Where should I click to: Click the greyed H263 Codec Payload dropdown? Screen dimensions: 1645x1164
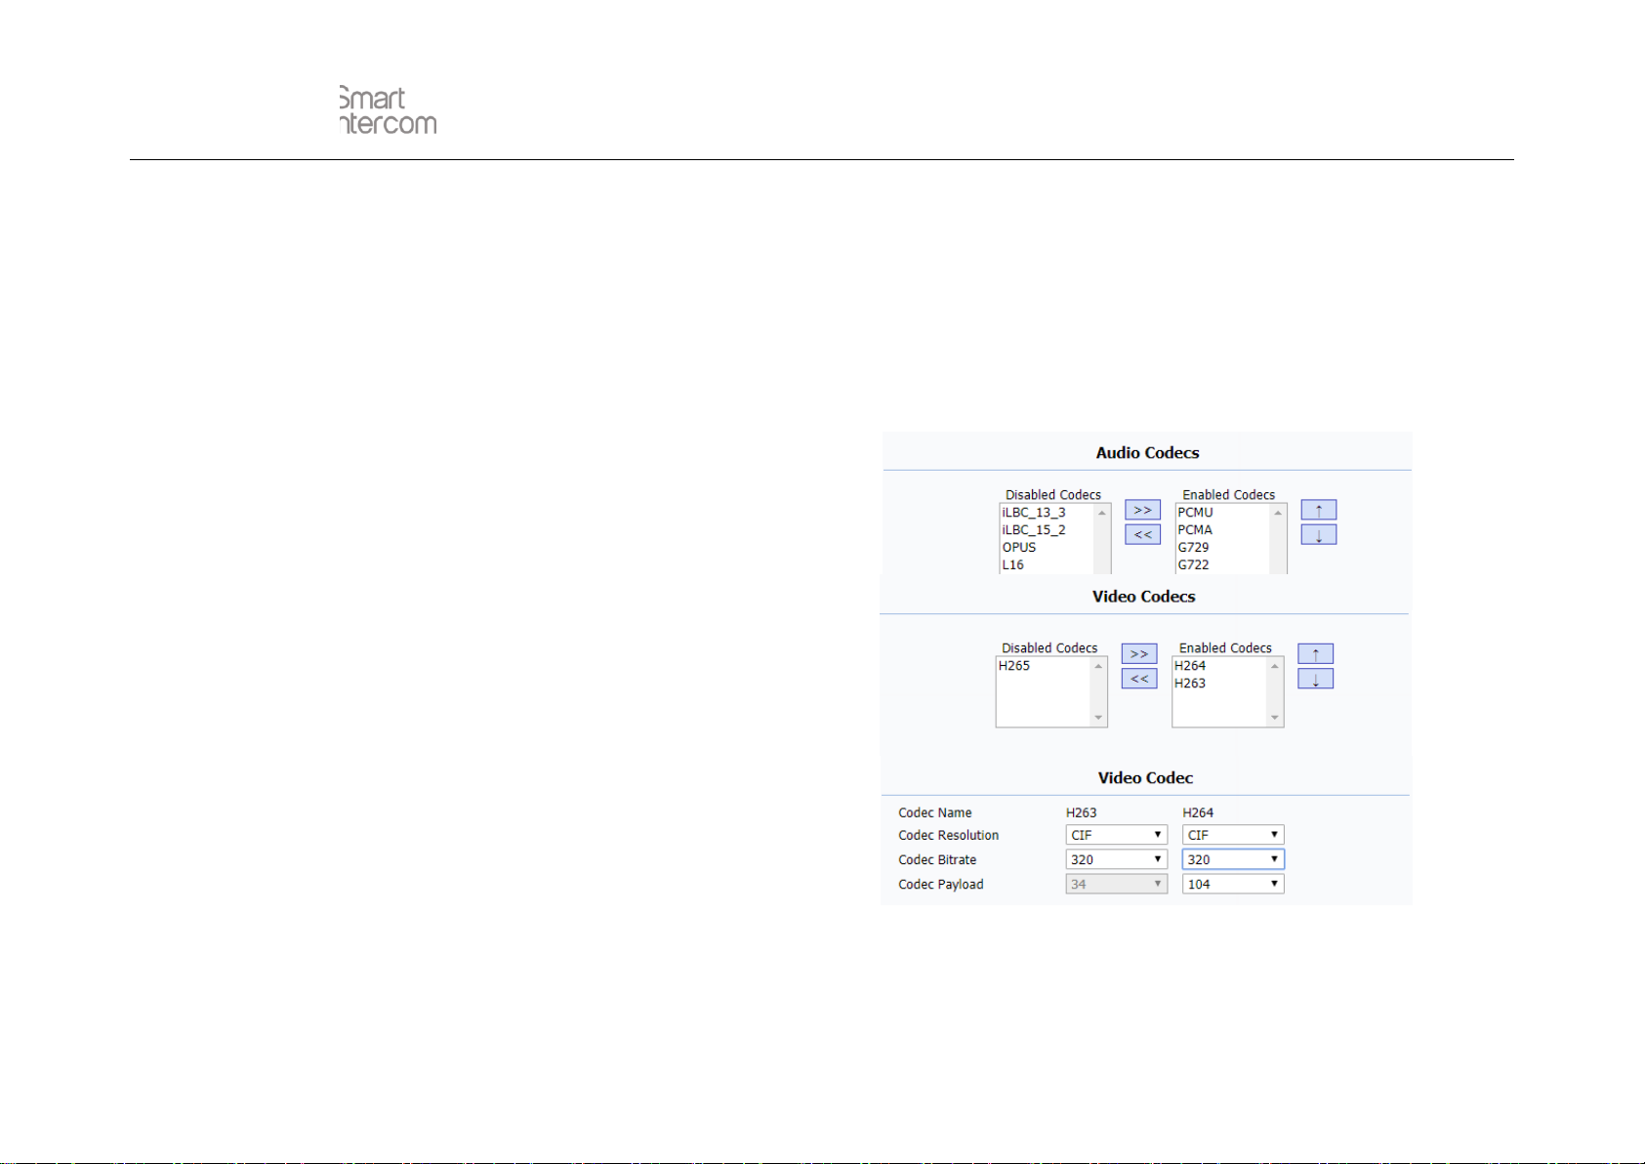(x=1116, y=884)
